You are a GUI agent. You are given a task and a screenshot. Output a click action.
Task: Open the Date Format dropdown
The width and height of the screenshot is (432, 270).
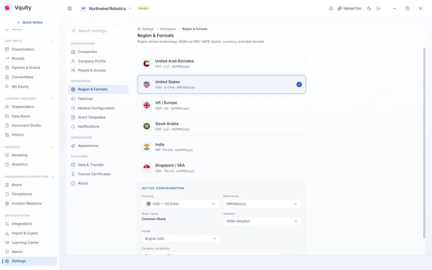click(262, 204)
